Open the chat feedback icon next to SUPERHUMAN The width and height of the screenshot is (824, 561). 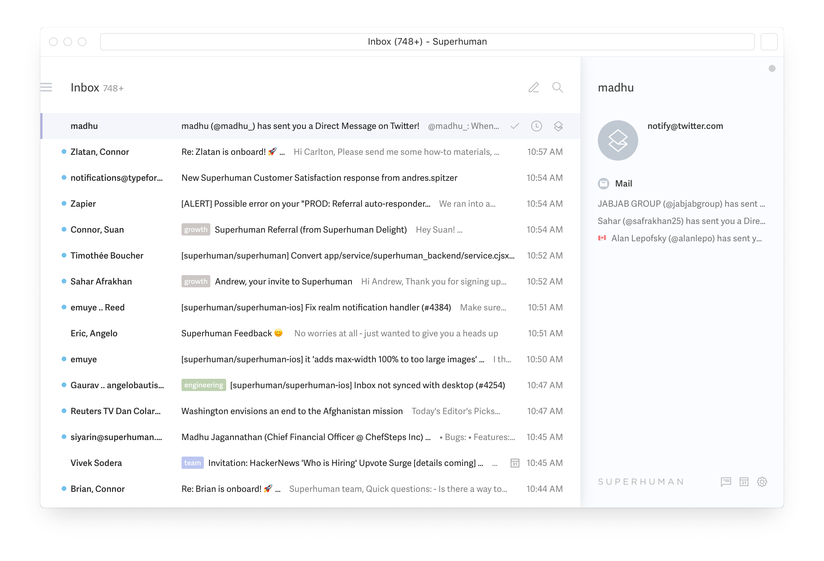click(726, 482)
